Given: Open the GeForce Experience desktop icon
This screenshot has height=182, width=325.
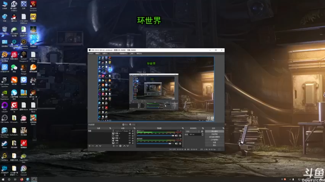Looking at the screenshot, I should [x=4, y=95].
